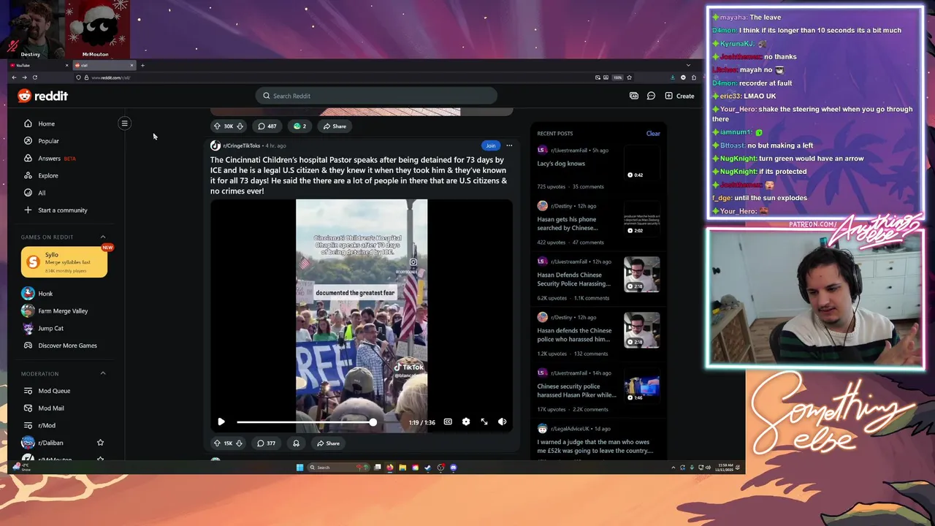
Task: Click the Reddit logo
Action: click(x=43, y=96)
